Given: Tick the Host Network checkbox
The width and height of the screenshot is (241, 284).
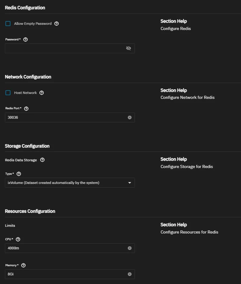Looking at the screenshot, I should (8, 93).
